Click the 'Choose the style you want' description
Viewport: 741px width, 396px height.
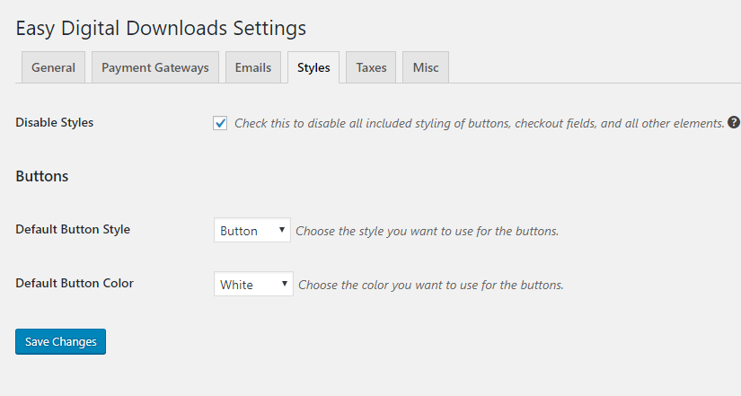(x=428, y=231)
